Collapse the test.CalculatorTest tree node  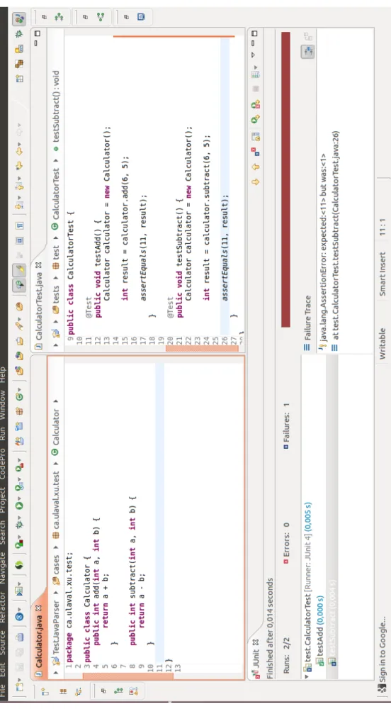[x=307, y=676]
